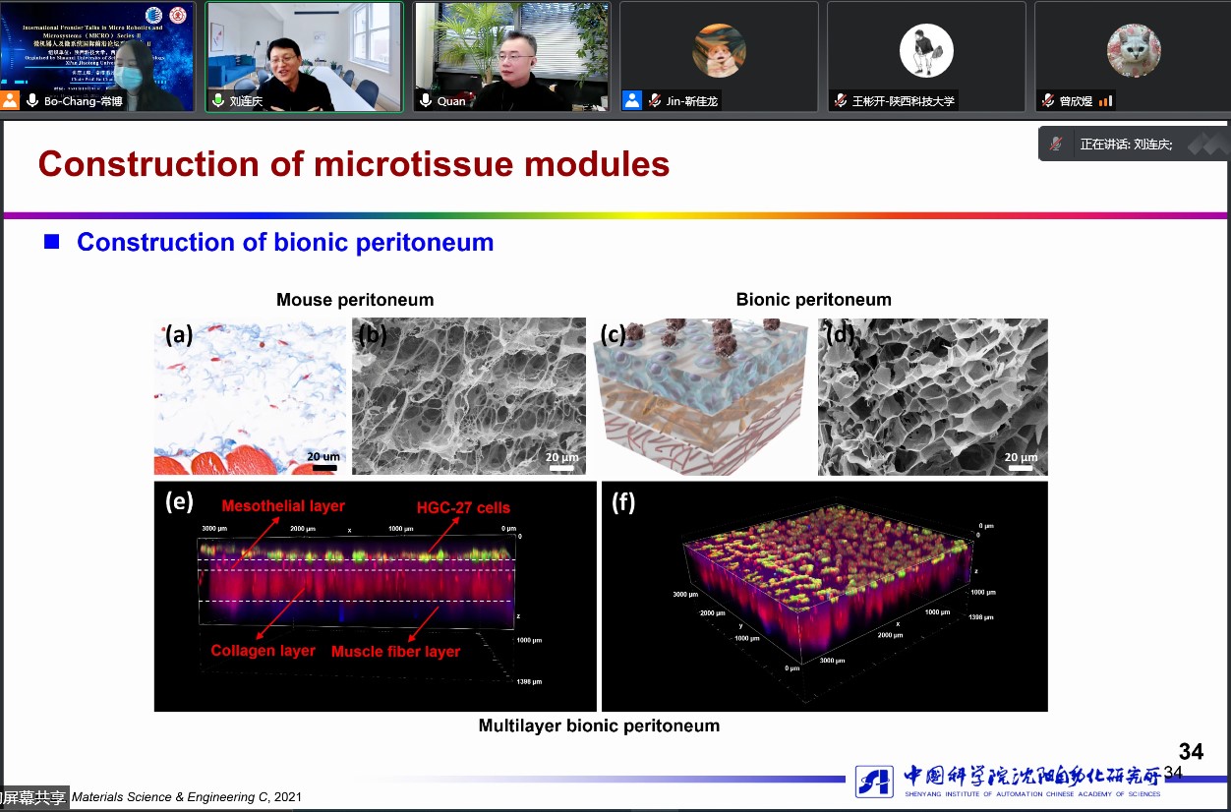Viewport: 1231px width, 812px height.
Task: Click the sketch avatar of 王彬开
Action: (x=926, y=50)
